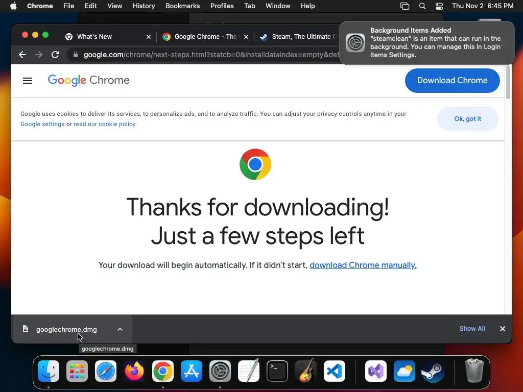Image resolution: width=523 pixels, height=392 pixels.
Task: Open the Profiles menu
Action: [222, 6]
